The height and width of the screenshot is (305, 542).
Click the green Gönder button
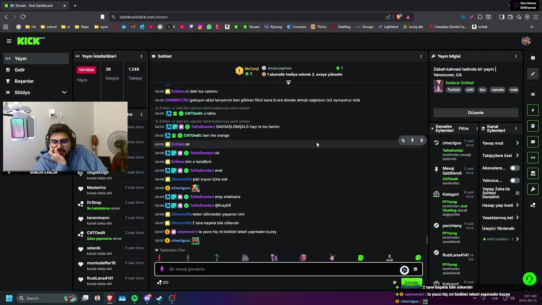411,282
